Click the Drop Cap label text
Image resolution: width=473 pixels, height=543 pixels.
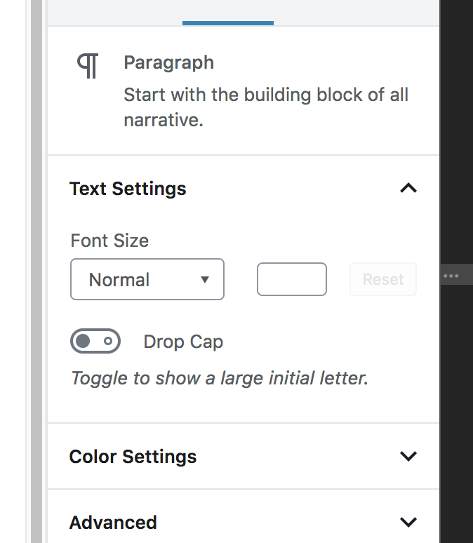[x=183, y=342]
